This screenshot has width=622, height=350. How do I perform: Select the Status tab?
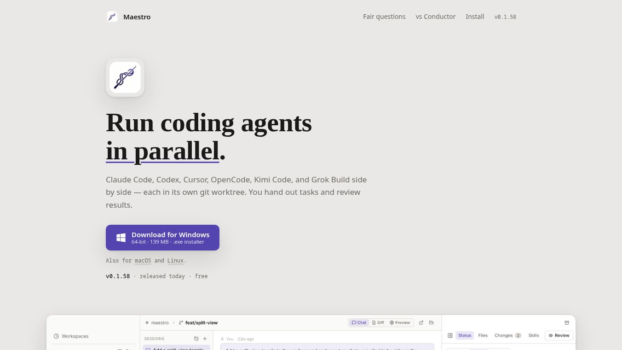(x=465, y=336)
